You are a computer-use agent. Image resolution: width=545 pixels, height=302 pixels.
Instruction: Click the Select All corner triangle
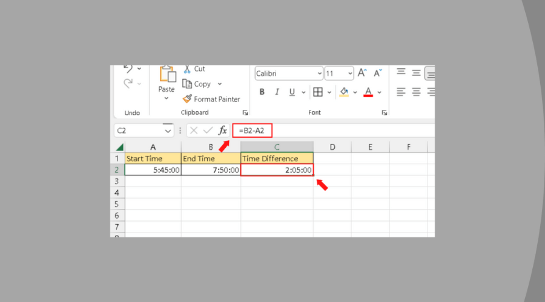119,147
